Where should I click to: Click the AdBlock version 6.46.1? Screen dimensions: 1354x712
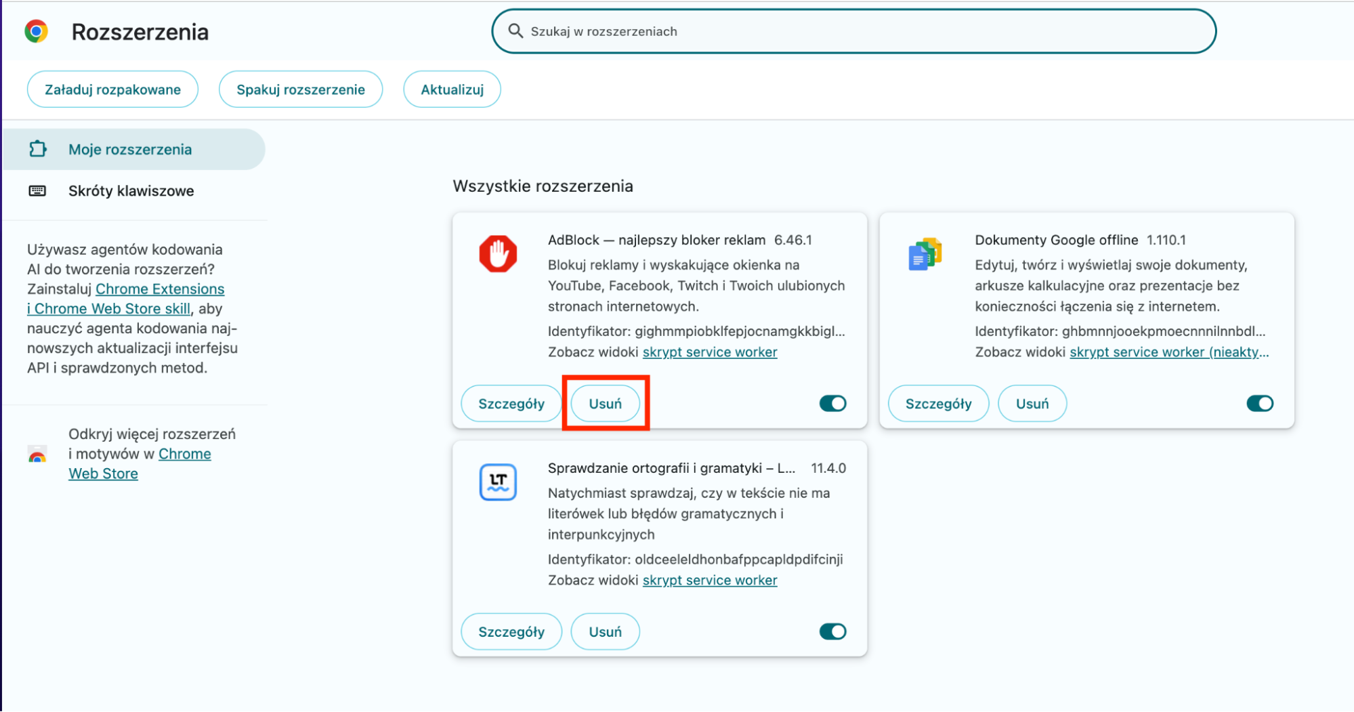pyautogui.click(x=793, y=240)
